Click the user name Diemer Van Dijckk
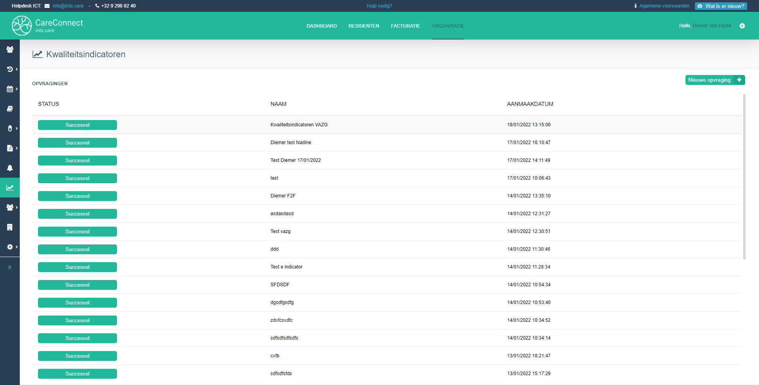The height and width of the screenshot is (385, 759). pos(712,26)
